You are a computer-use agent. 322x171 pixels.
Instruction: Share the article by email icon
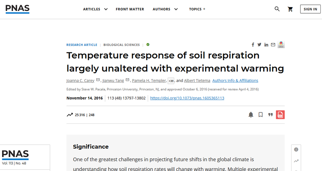point(273,45)
